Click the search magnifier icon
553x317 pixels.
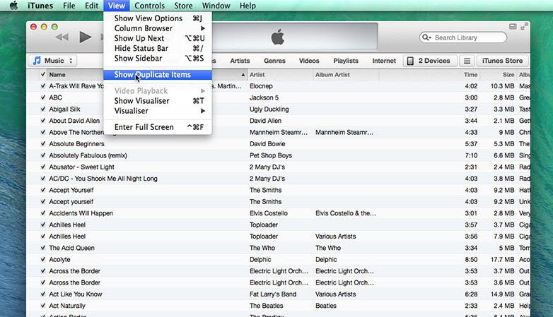(x=426, y=37)
